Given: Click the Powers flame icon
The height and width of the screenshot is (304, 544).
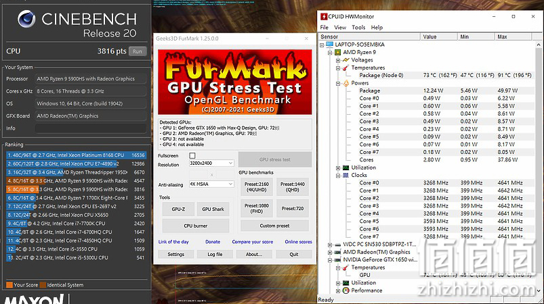Looking at the screenshot, I should pyautogui.click(x=346, y=83).
